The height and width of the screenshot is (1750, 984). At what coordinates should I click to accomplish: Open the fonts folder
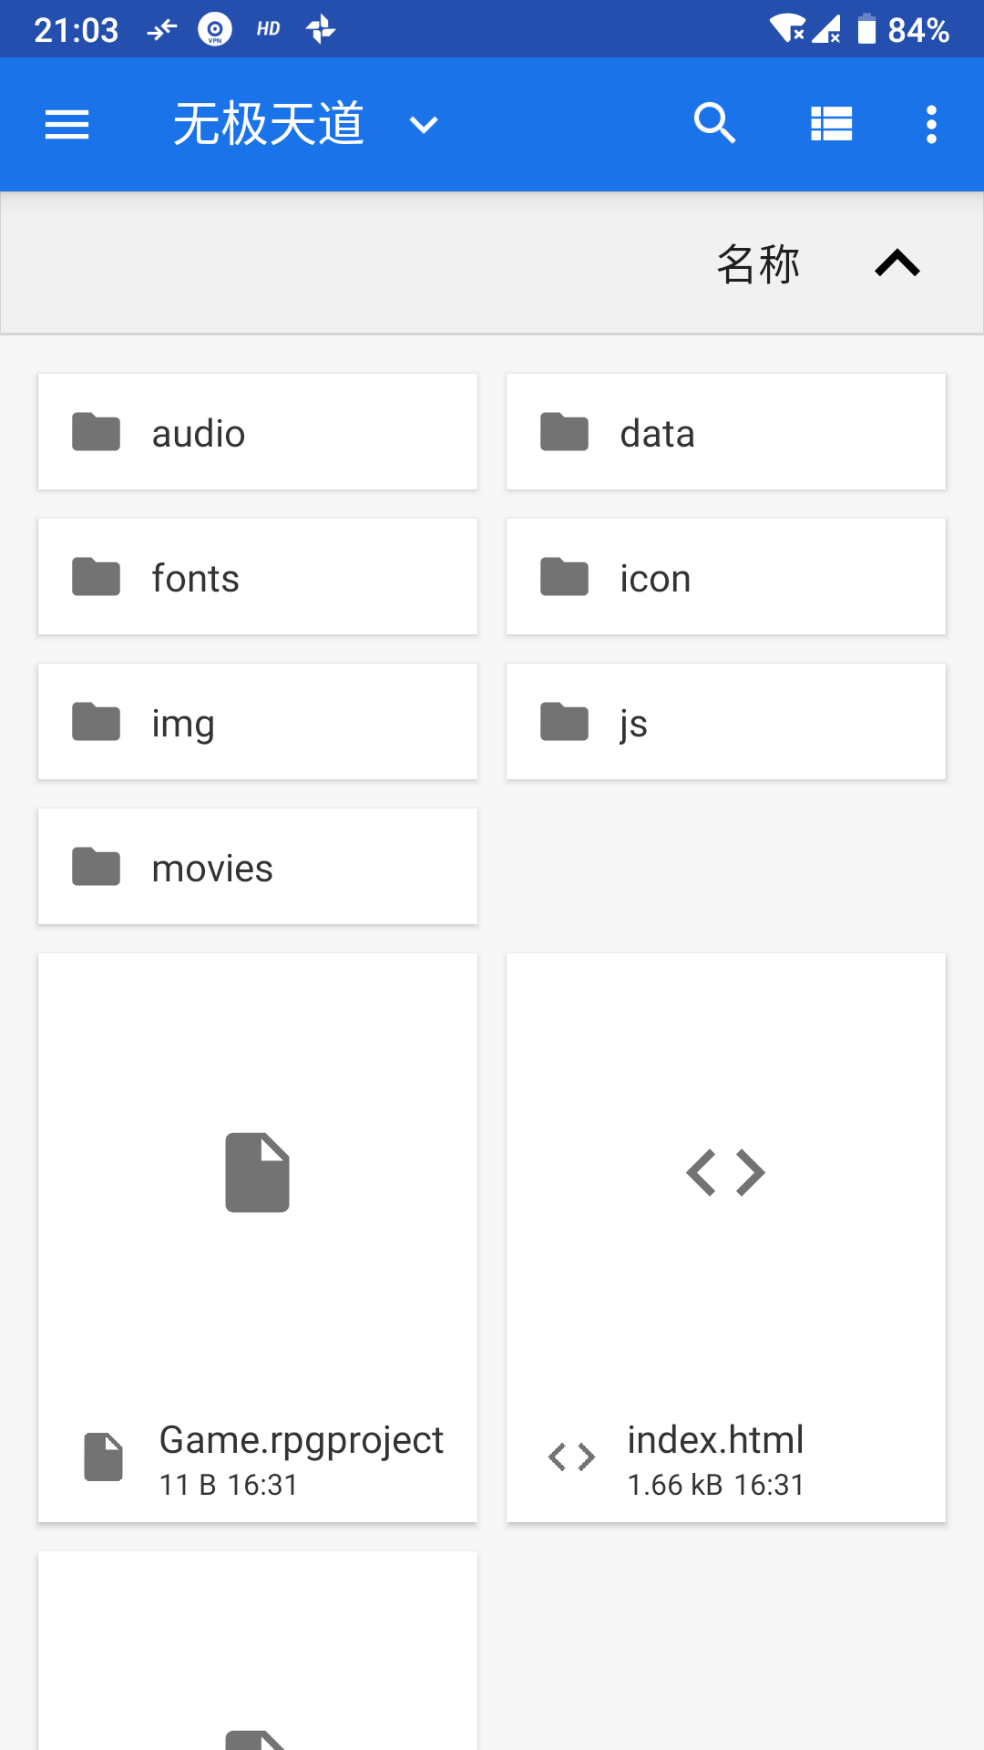click(x=258, y=577)
